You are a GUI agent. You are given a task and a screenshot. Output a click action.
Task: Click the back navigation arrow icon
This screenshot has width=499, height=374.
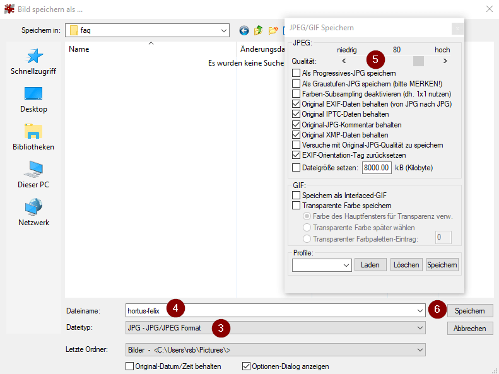coord(244,30)
